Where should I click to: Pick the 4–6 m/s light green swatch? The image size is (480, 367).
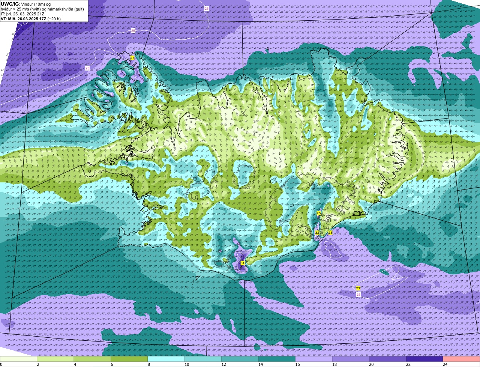[92, 359]
